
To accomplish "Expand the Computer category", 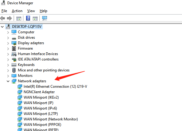I will 8,32.
